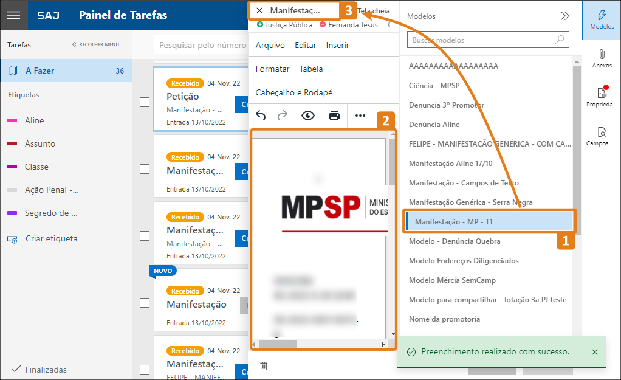The height and width of the screenshot is (380, 621).
Task: Collapse the Modelos panel with the double chevron
Action: point(565,16)
